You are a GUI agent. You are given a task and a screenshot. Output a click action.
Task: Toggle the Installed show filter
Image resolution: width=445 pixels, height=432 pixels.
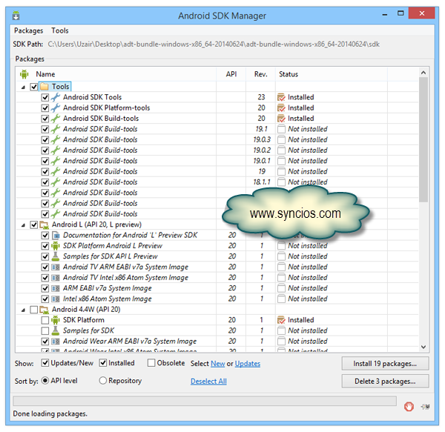coord(103,363)
